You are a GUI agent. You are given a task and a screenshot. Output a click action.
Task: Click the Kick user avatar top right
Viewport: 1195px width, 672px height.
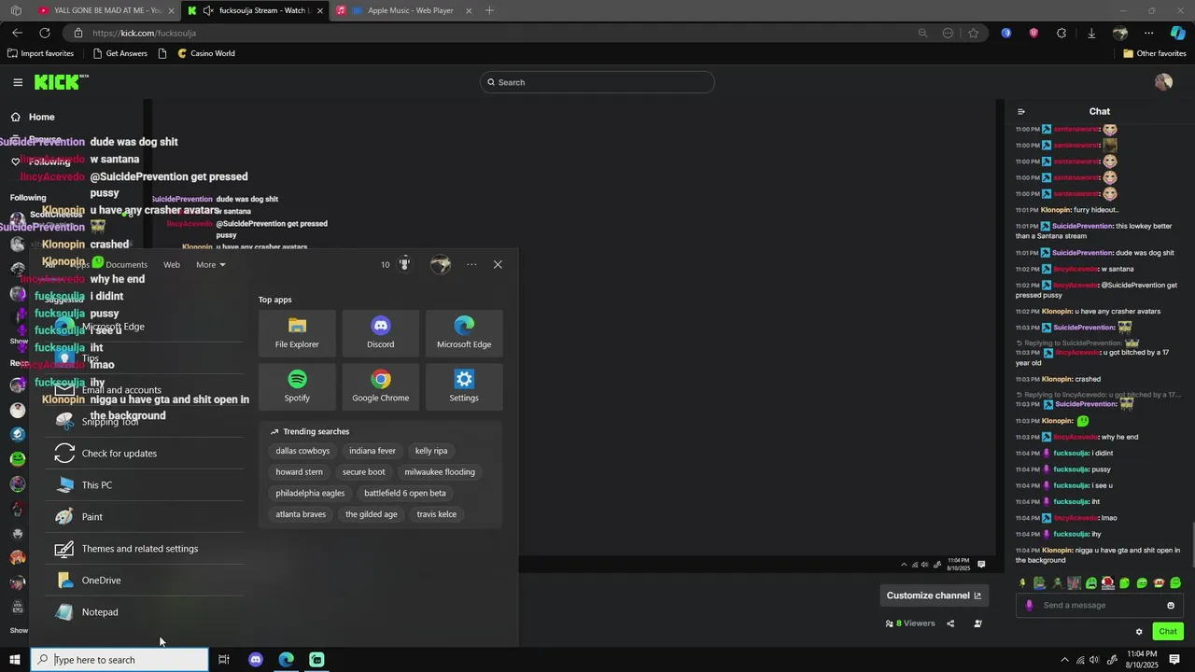point(1163,82)
